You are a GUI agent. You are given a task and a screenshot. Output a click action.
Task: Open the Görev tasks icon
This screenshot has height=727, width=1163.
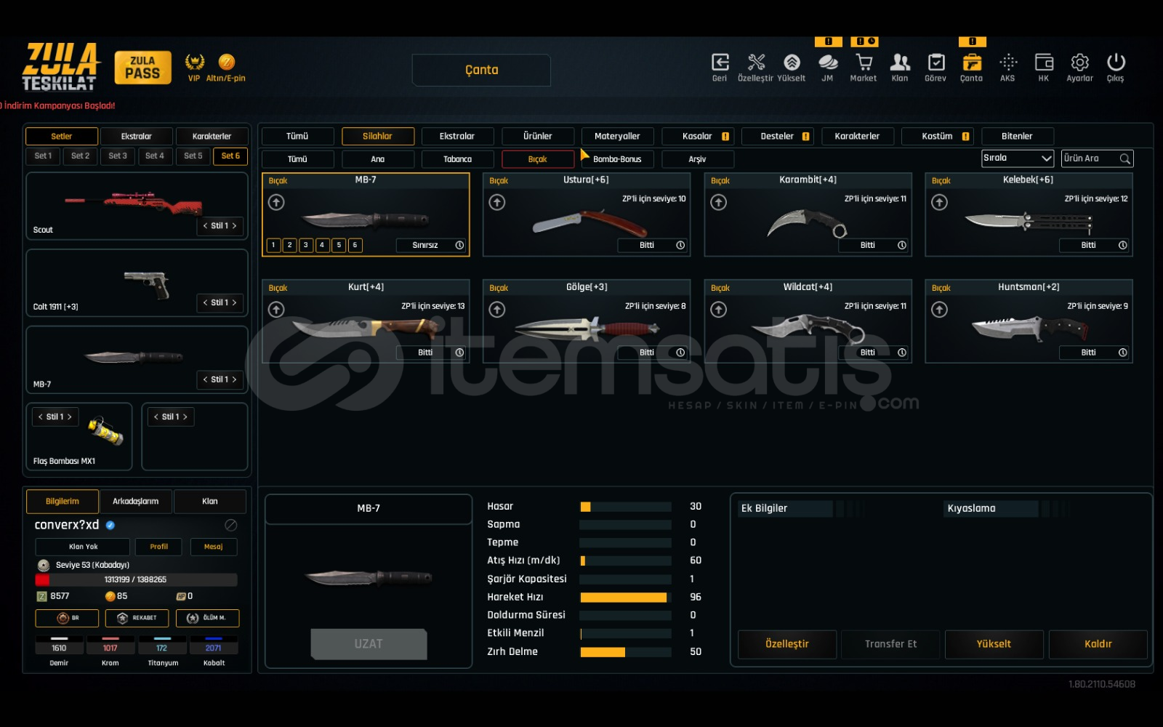coord(935,63)
